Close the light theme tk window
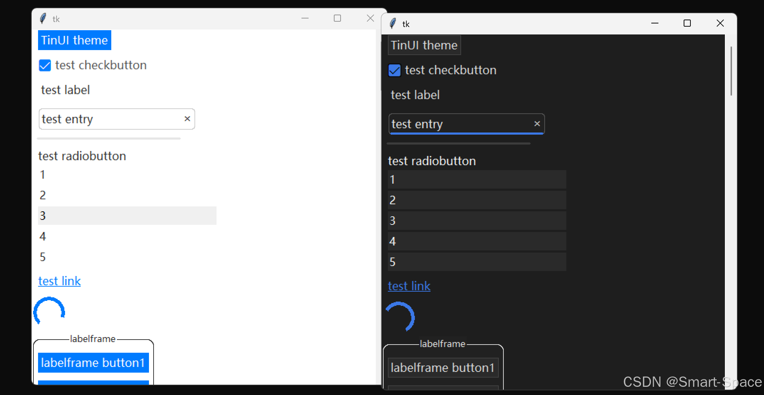 tap(370, 18)
